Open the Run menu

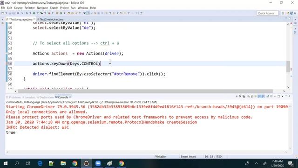click(x=73, y=8)
